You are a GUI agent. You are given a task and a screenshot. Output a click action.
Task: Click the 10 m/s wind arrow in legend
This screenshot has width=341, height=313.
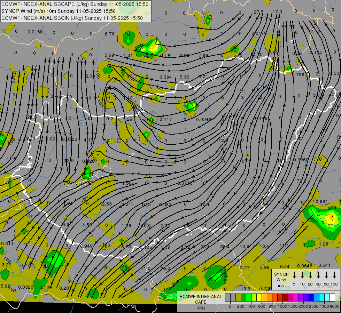click(x=302, y=275)
